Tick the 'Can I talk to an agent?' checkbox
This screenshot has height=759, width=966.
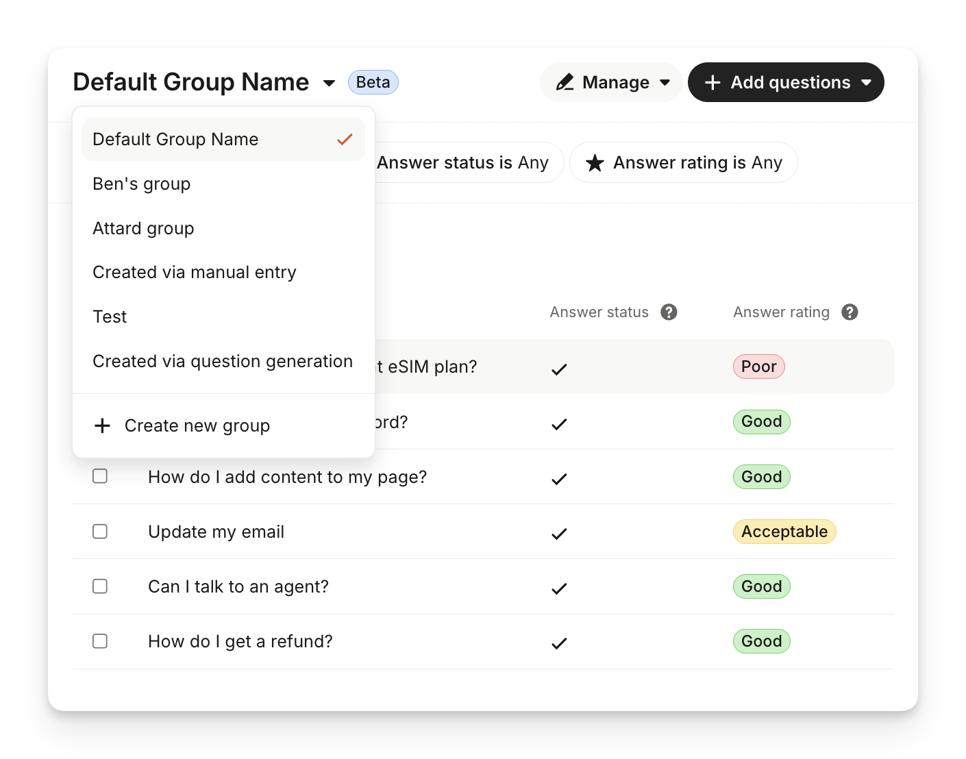click(x=100, y=586)
